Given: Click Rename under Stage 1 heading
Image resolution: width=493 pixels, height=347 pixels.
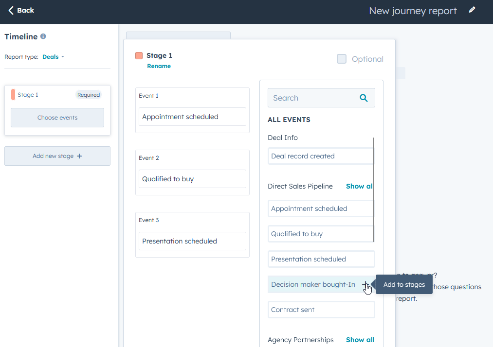Looking at the screenshot, I should point(159,66).
